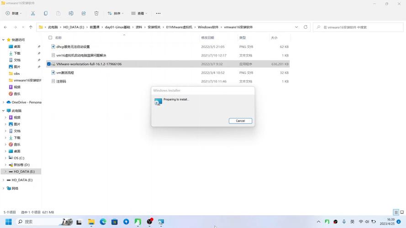Open 下载 under quick access
Viewport: 406px width, 228px height.
click(x=17, y=53)
